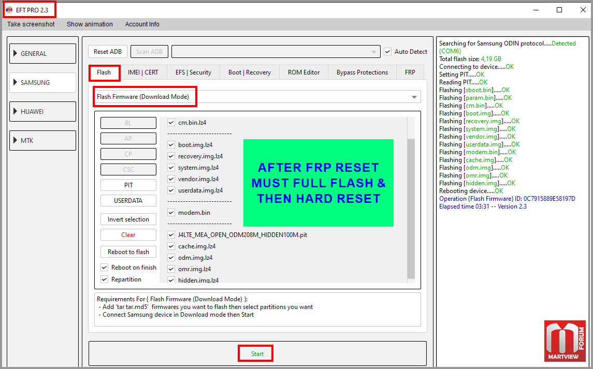Click the 'Total flash size: 4,19 GB' line
This screenshot has width=593, height=369.
pyautogui.click(x=470, y=59)
